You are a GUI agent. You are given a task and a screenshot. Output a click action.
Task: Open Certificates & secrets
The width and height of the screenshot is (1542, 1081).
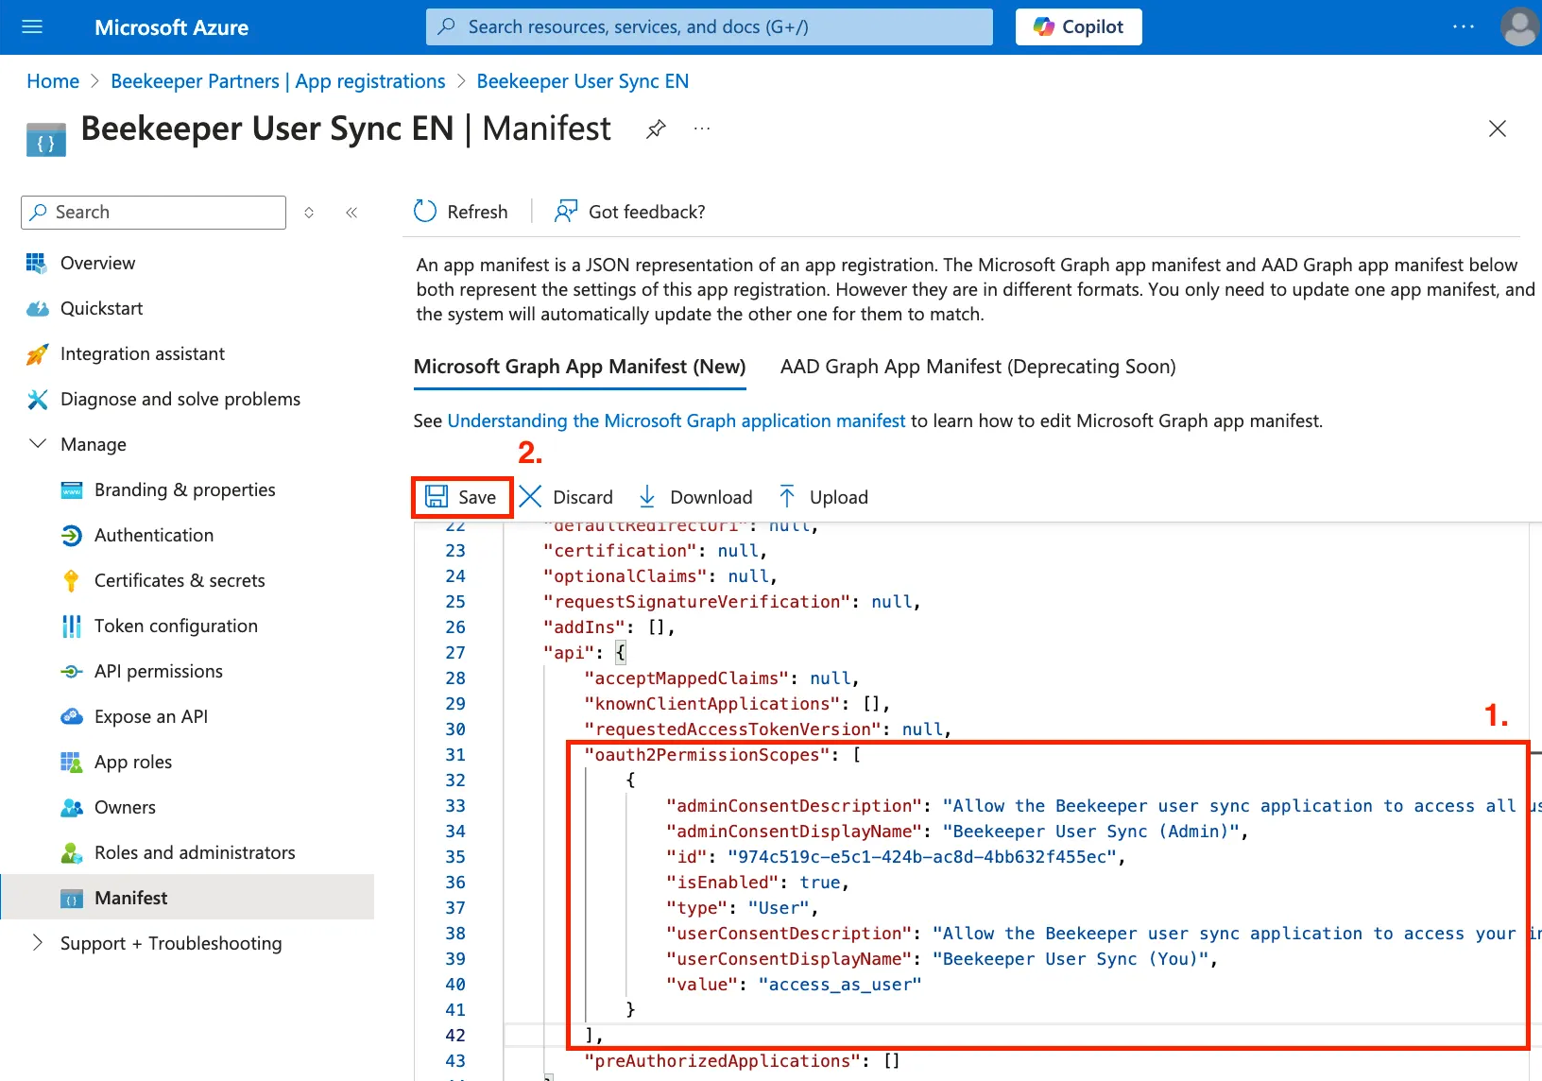tap(180, 580)
